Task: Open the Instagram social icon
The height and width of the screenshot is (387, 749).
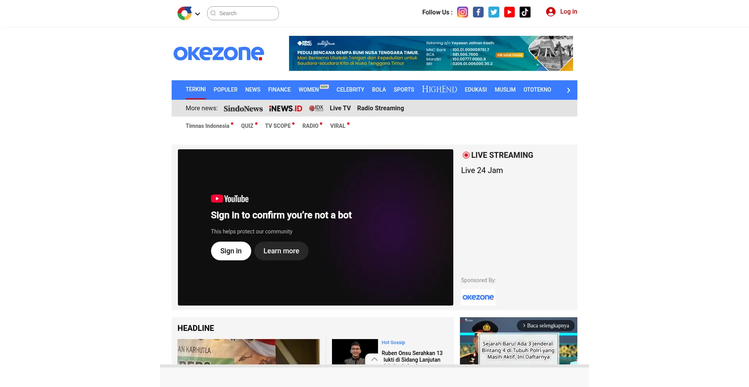Action: [x=463, y=12]
